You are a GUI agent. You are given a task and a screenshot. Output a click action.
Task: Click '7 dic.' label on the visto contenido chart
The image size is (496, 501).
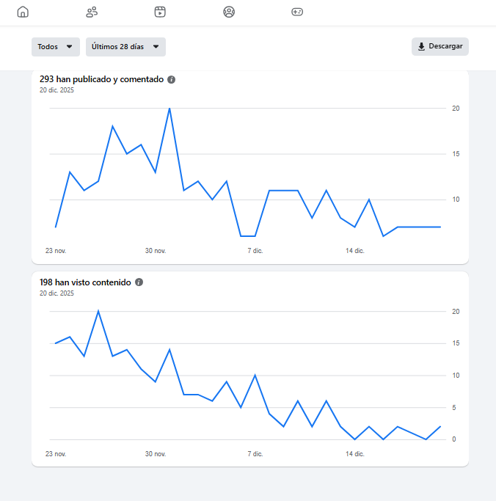[255, 454]
